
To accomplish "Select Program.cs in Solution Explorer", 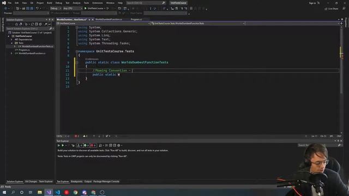I will 24,50.
